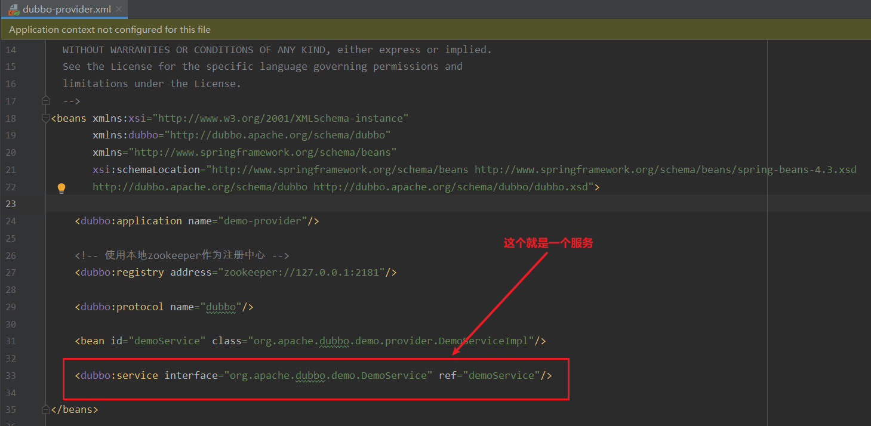Select the dubbo-provider.xml editor tab
Viewport: 871px width, 426px height.
click(x=64, y=9)
